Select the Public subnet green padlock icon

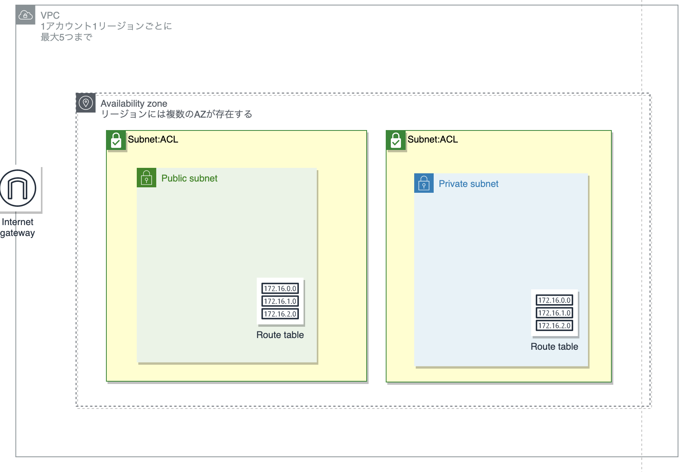(x=147, y=178)
